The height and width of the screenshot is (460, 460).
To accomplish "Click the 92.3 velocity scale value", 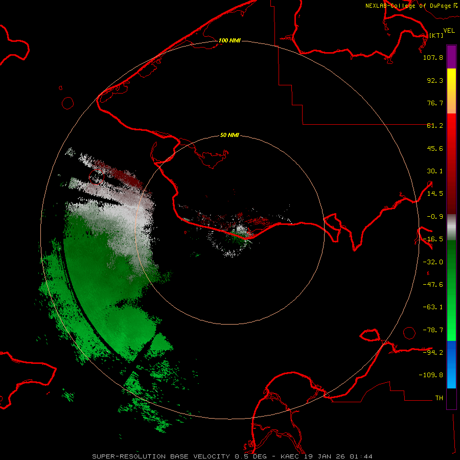I will (435, 80).
